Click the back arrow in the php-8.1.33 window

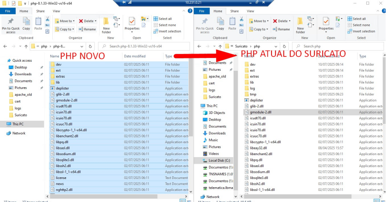(5, 46)
